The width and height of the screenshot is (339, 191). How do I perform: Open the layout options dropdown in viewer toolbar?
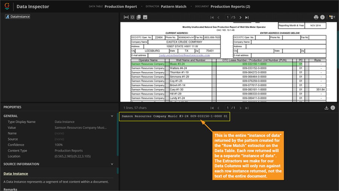[x=331, y=17]
